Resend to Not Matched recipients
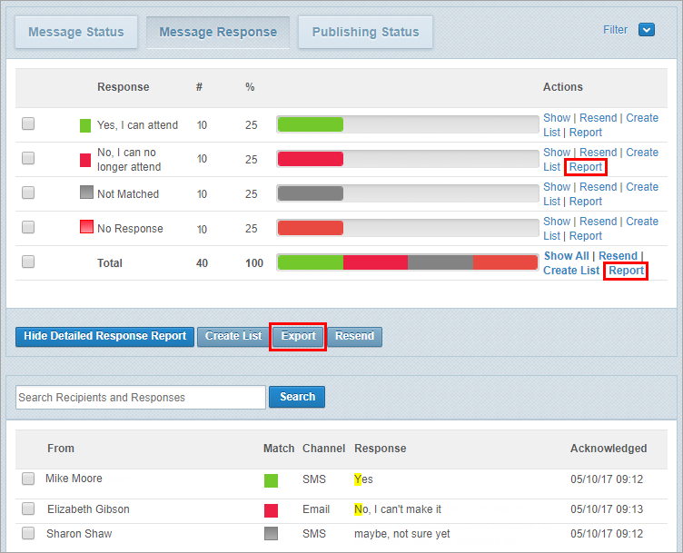Image resolution: width=683 pixels, height=553 pixels. click(x=598, y=187)
